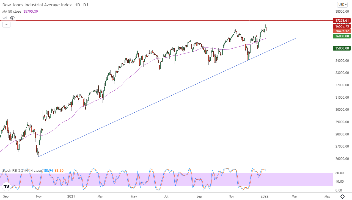The image size is (352, 200).
Task: Click the green 35000.00 price label
Action: tap(342, 48)
